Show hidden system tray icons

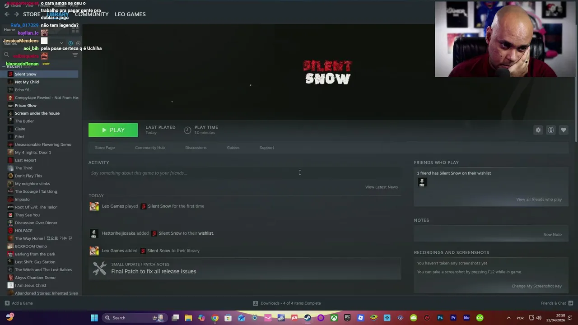[x=508, y=318]
